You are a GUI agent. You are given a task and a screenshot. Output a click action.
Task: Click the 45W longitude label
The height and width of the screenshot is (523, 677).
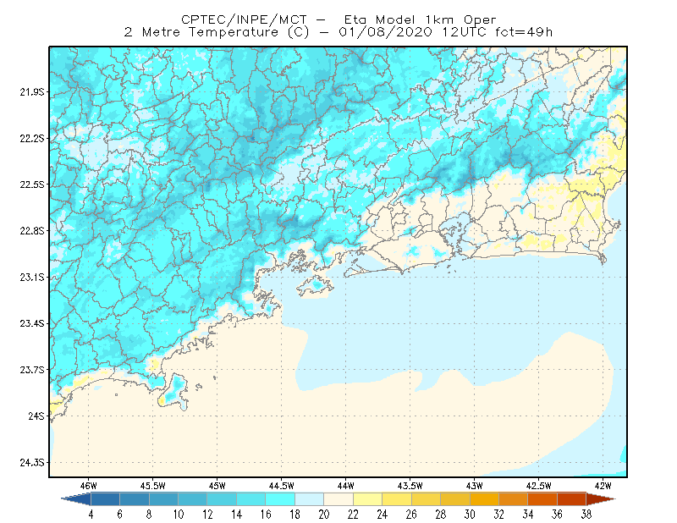pyautogui.click(x=217, y=486)
